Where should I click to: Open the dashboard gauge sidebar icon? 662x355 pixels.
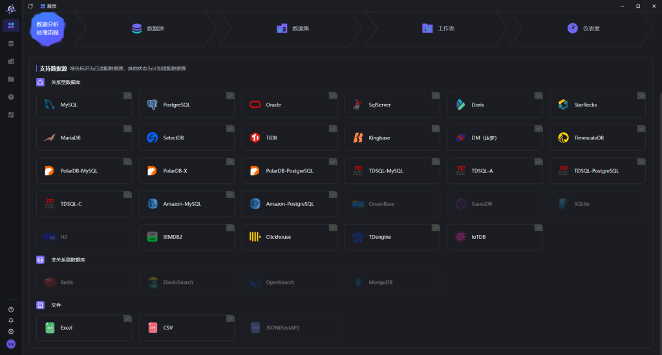(x=11, y=97)
